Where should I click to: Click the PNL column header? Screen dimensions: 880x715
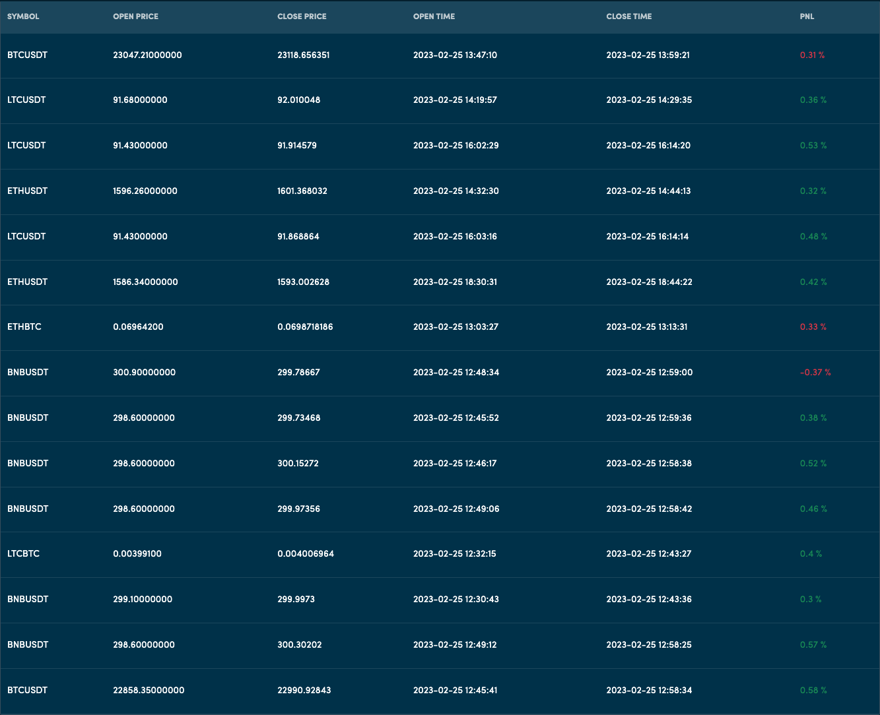[807, 16]
